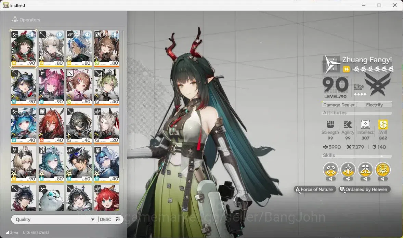403x238 pixels.
Task: Select the green-haired level 90 operator with red antlers
Action: [24, 48]
